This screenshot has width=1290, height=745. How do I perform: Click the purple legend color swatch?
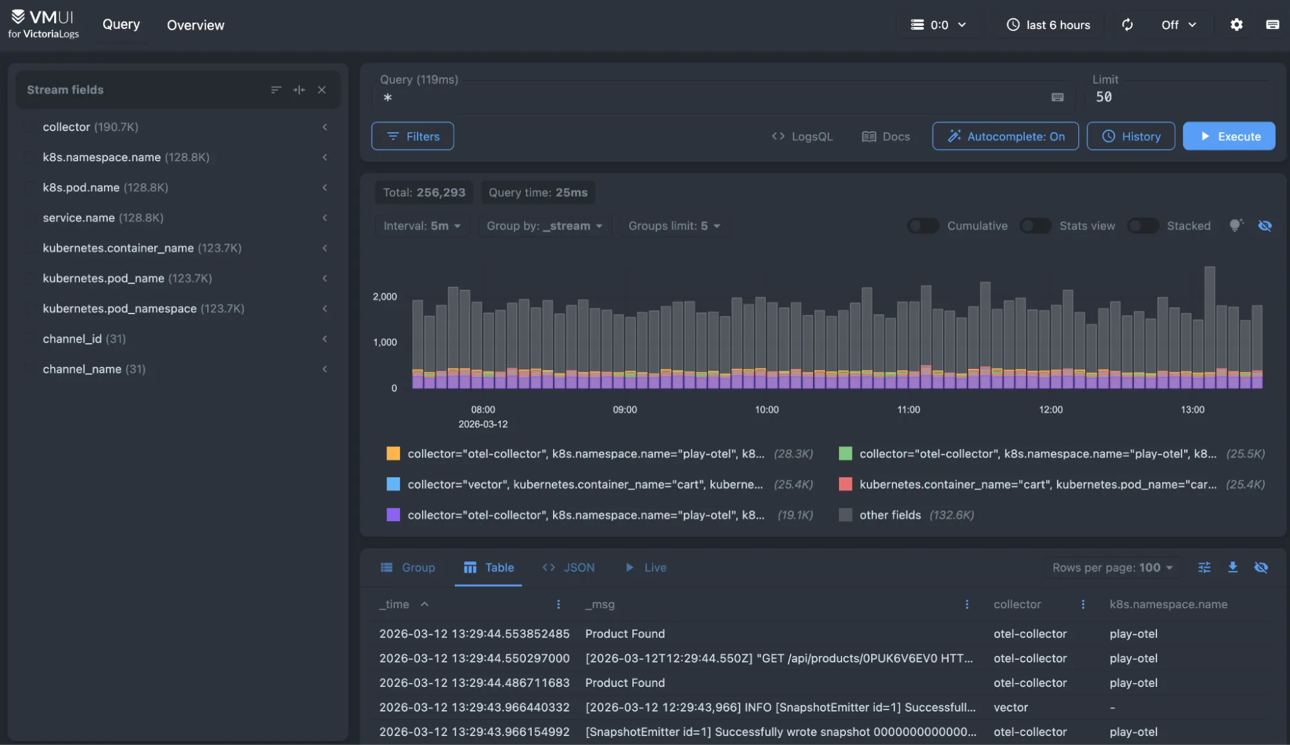pyautogui.click(x=392, y=515)
